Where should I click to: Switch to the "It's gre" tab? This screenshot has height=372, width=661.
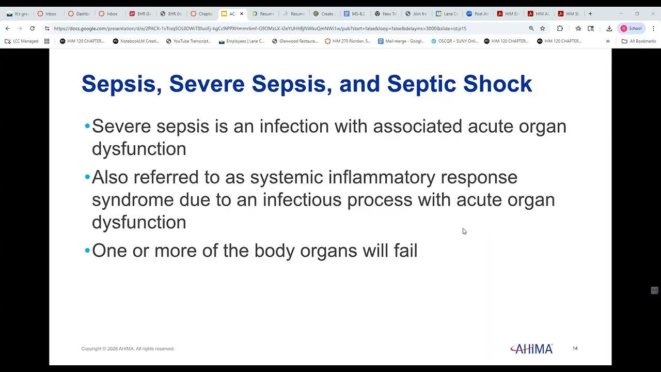pos(18,14)
